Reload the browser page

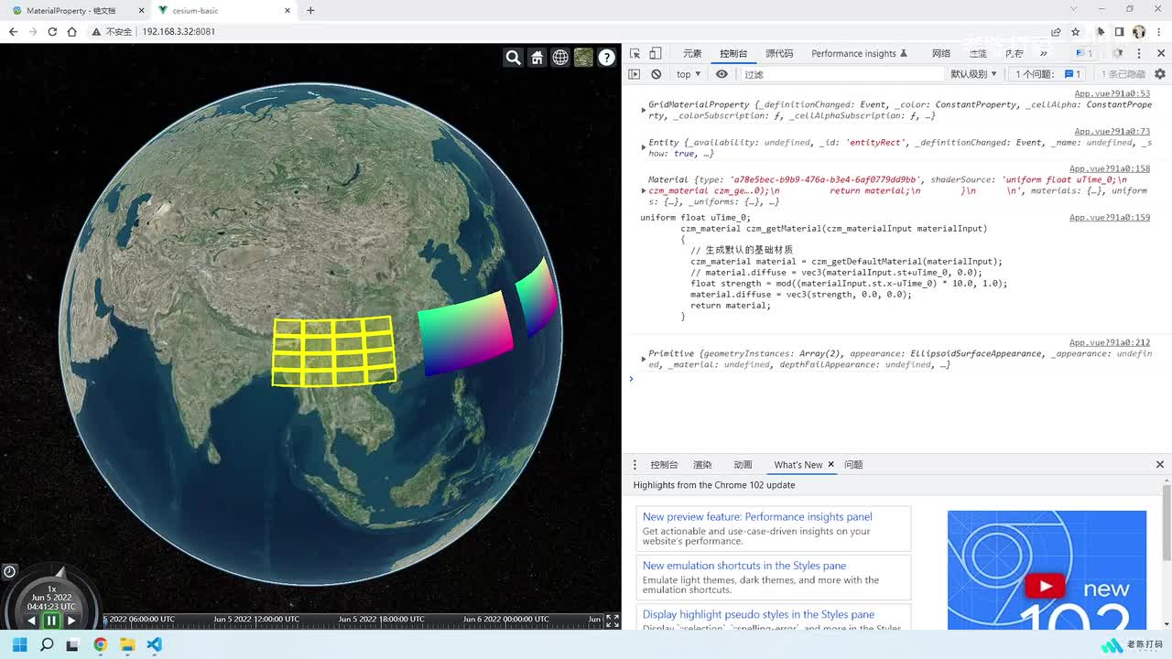[x=52, y=31]
